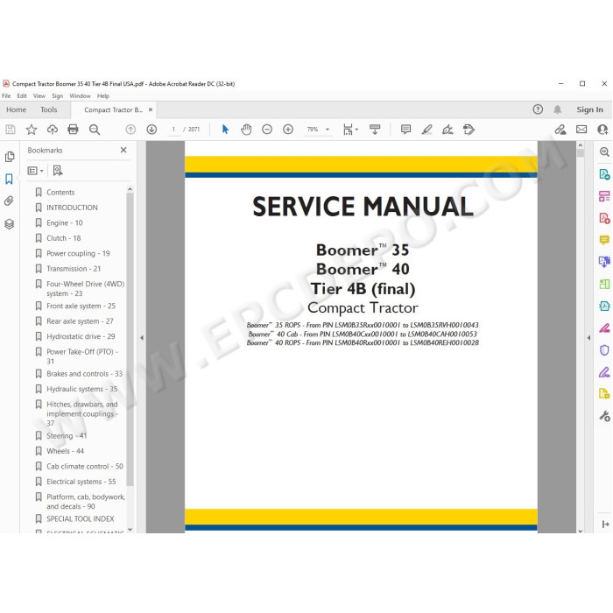Open the Edit menu

click(22, 95)
